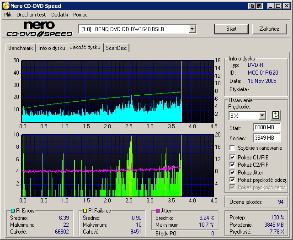Click the greyed Pokaż prędkość zapisu checkbox
The height and width of the screenshot is (240, 293).
(232, 187)
